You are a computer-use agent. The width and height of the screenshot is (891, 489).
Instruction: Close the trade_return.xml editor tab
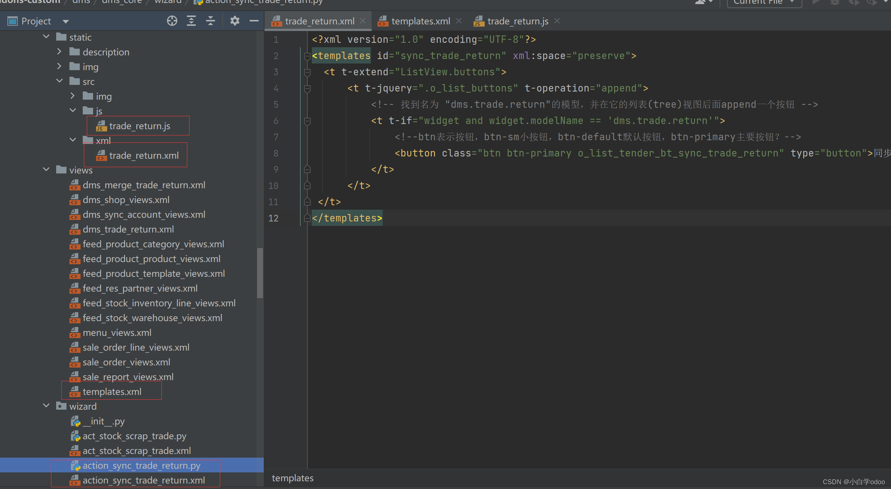pos(363,21)
